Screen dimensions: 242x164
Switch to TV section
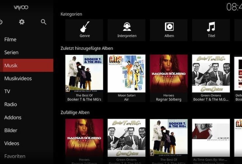[x=7, y=92]
